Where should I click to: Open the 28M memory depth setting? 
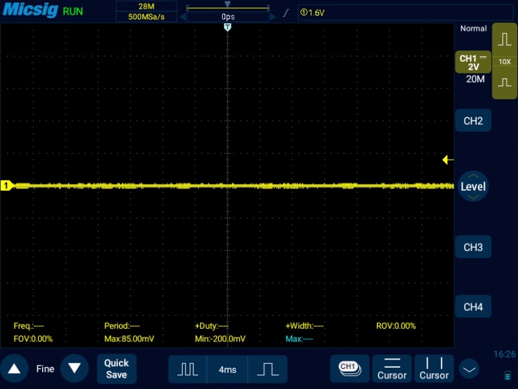[146, 6]
